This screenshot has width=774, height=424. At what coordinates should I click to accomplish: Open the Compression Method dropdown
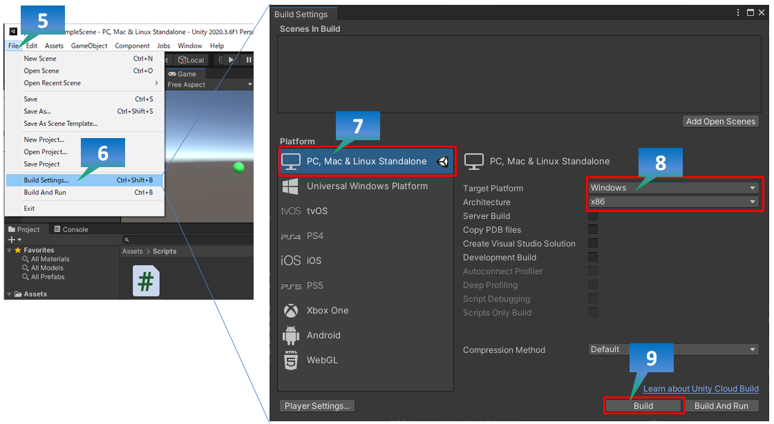tap(673, 349)
